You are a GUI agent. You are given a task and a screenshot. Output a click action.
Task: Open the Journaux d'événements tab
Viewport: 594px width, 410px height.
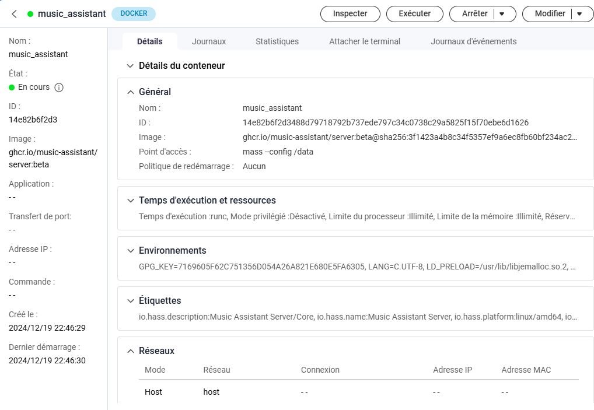coord(473,41)
